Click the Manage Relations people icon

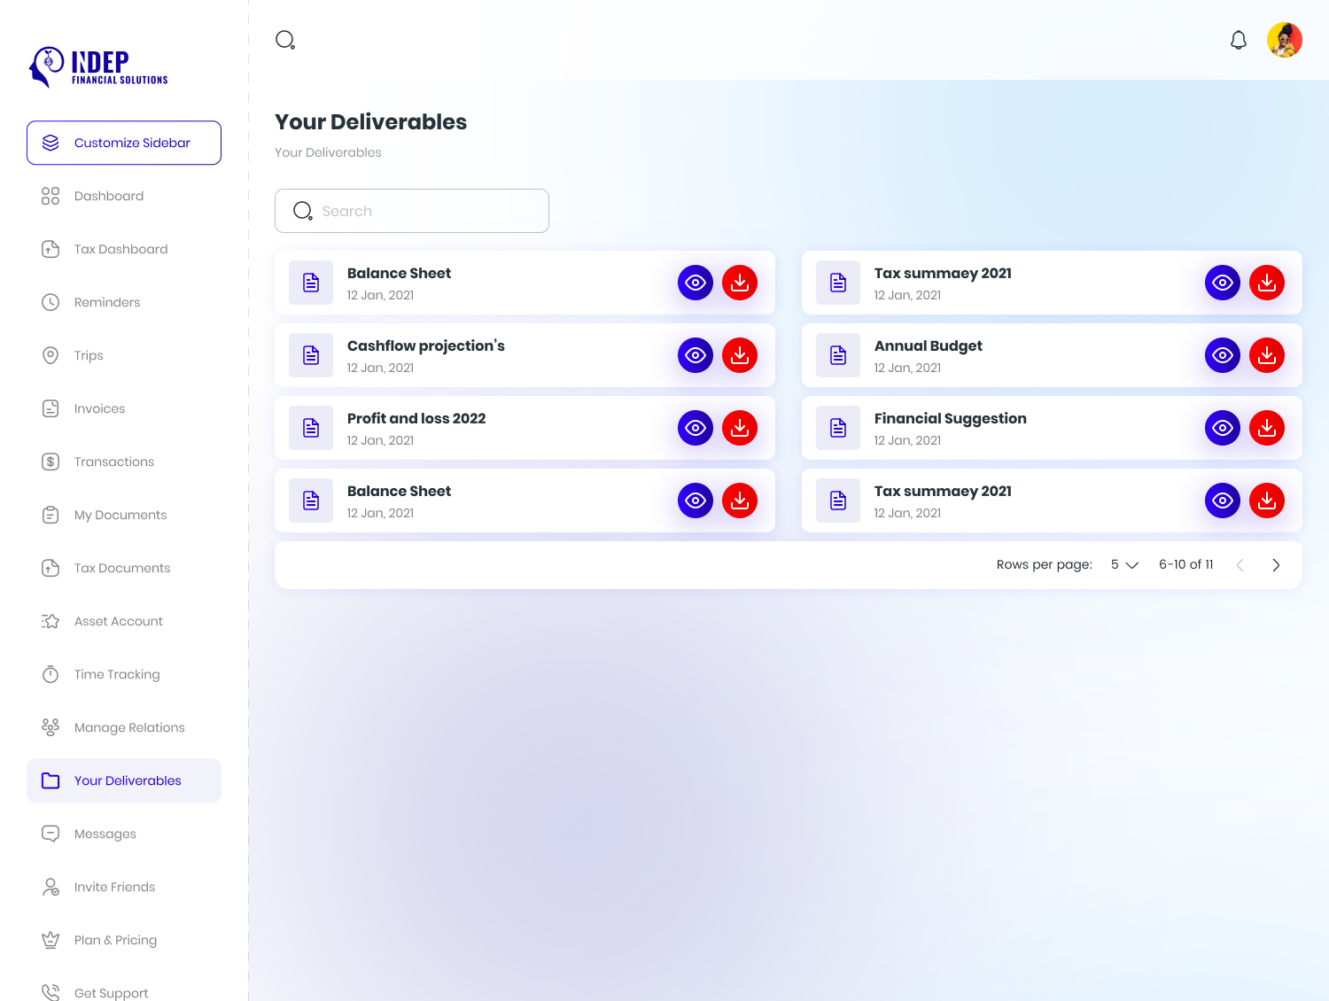click(x=51, y=727)
